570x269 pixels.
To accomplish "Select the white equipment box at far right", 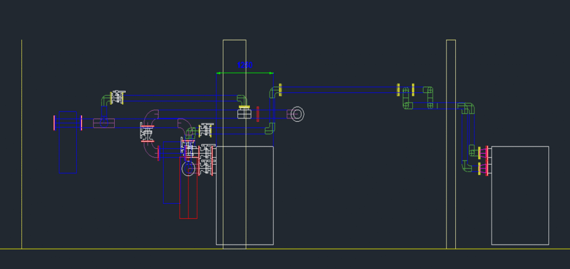I will 520,195.
